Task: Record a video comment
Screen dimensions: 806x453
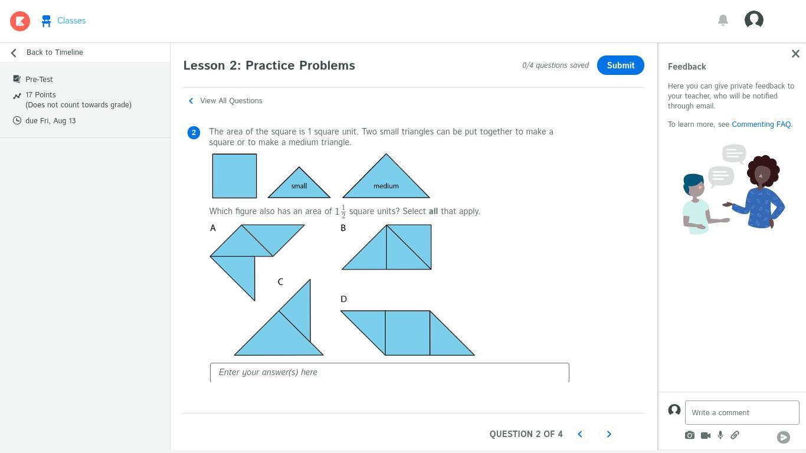Action: (706, 435)
